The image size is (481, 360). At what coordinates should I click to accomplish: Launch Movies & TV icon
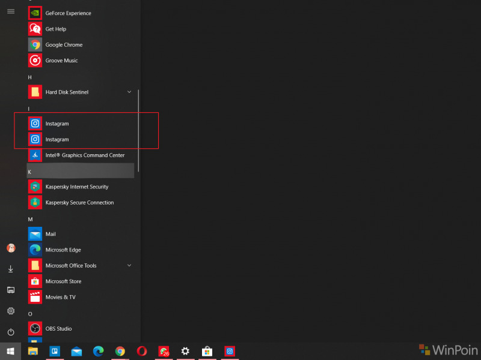click(35, 297)
